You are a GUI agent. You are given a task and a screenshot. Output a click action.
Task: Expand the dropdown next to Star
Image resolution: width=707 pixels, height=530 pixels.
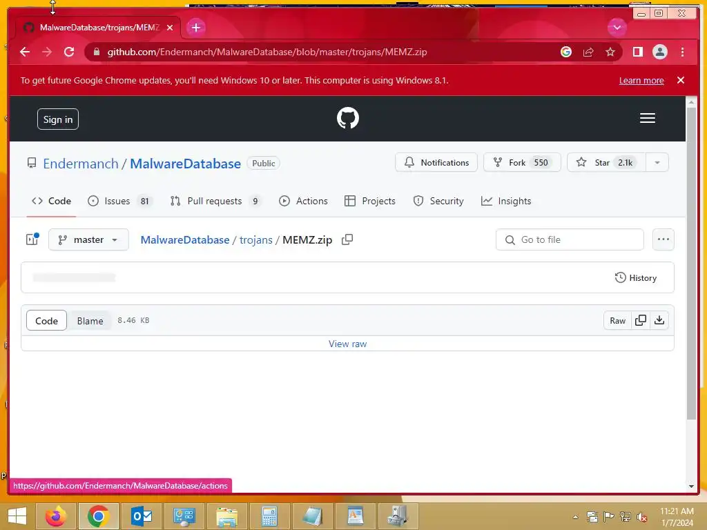657,162
